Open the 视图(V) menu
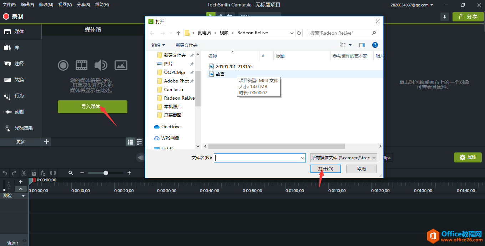 pos(65,5)
